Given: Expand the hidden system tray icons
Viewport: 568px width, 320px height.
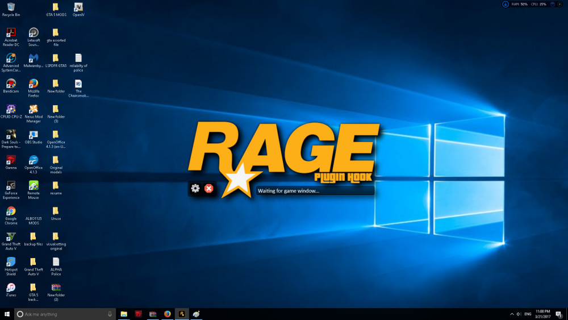Looking at the screenshot, I should pos(511,314).
